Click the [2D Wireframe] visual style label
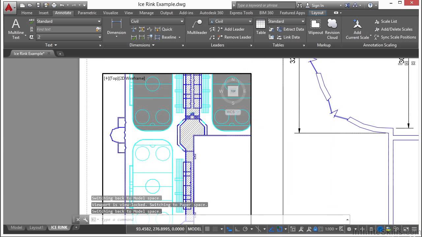Image resolution: width=422 pixels, height=237 pixels. coord(132,78)
